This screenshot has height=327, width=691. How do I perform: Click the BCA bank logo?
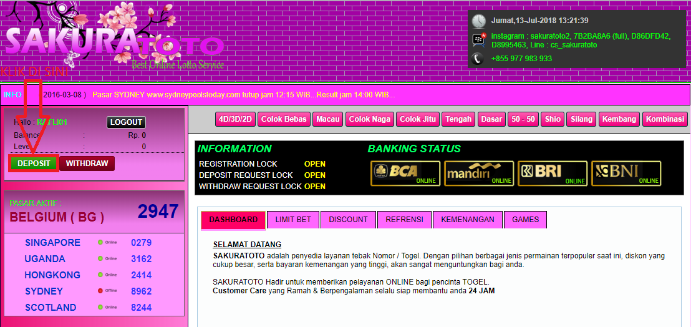(405, 173)
